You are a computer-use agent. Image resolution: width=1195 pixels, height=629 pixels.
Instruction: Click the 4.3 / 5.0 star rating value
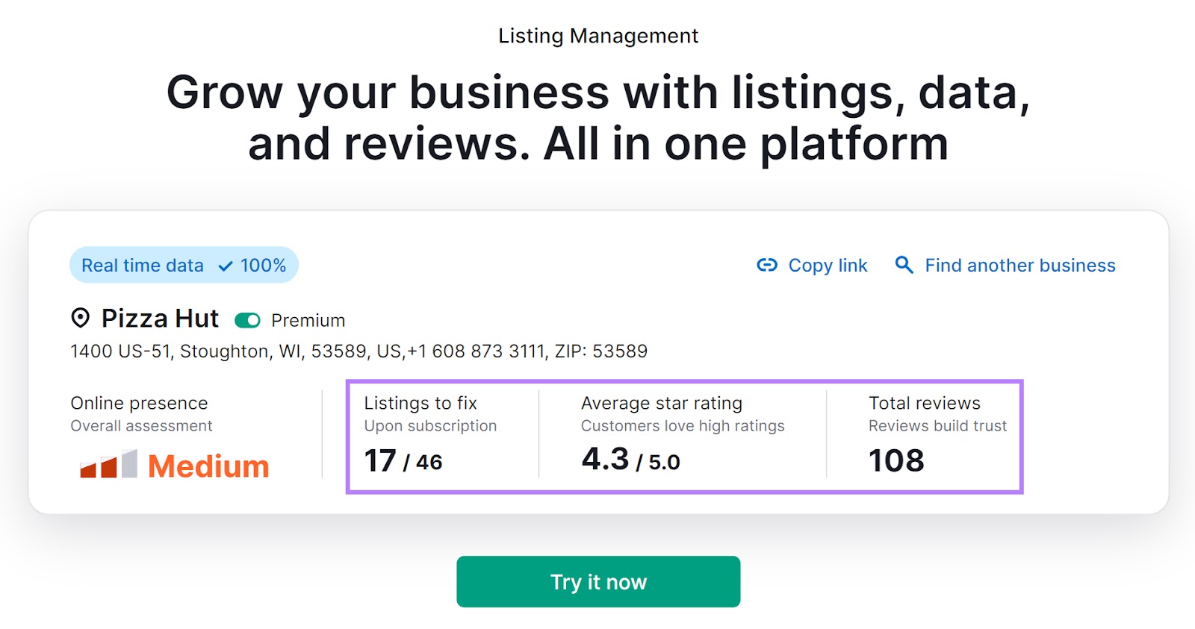[630, 460]
